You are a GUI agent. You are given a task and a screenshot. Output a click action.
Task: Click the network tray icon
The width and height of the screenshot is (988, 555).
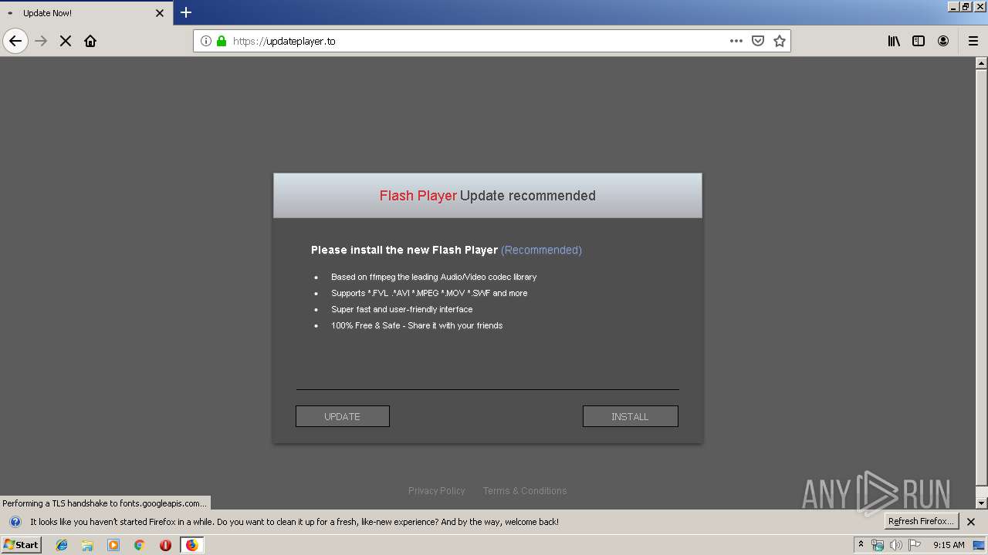[878, 545]
